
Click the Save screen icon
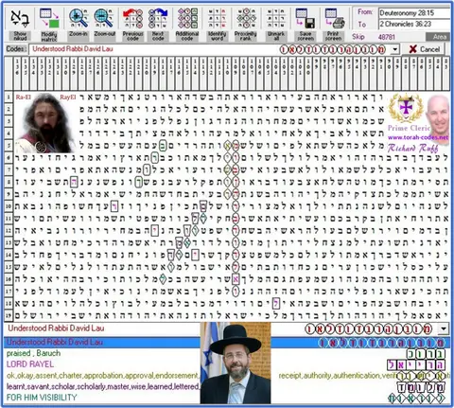point(306,18)
